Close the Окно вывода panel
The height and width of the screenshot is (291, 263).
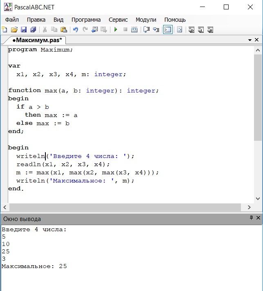pos(258,219)
